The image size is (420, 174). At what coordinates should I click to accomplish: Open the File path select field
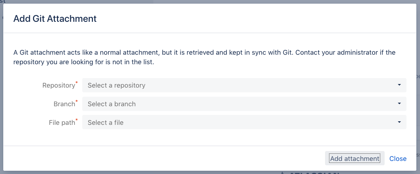coord(244,122)
